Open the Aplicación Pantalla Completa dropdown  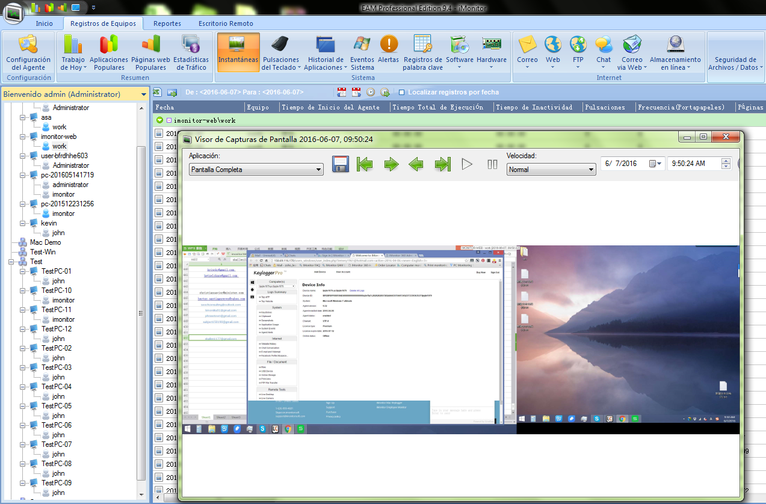[256, 170]
